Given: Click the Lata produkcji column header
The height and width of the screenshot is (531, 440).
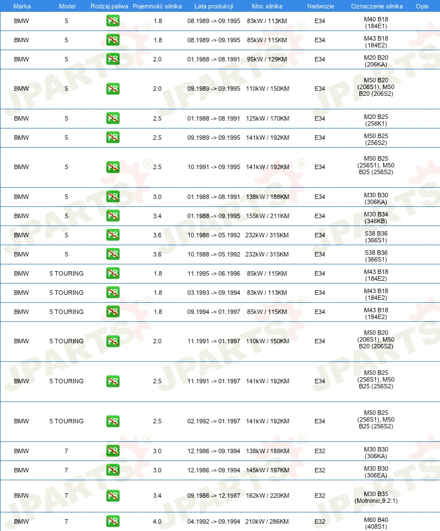Looking at the screenshot, I should pyautogui.click(x=214, y=6).
